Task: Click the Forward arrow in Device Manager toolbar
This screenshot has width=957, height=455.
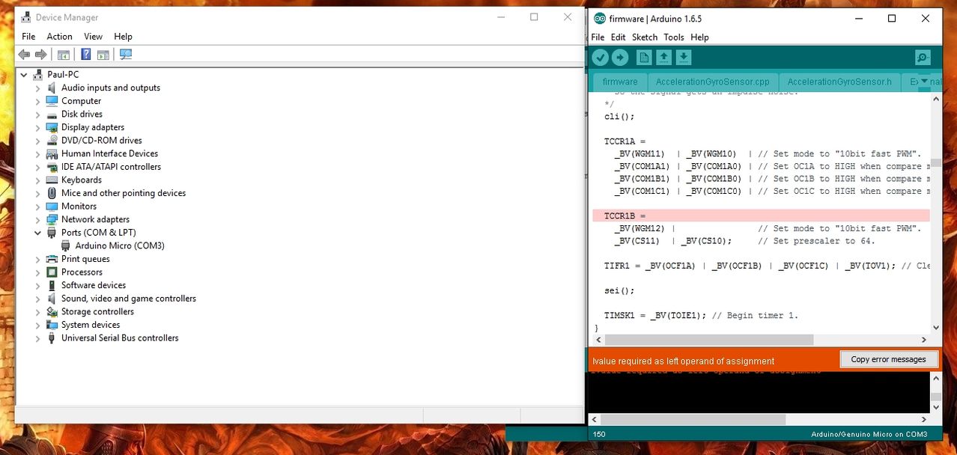Action: click(41, 55)
